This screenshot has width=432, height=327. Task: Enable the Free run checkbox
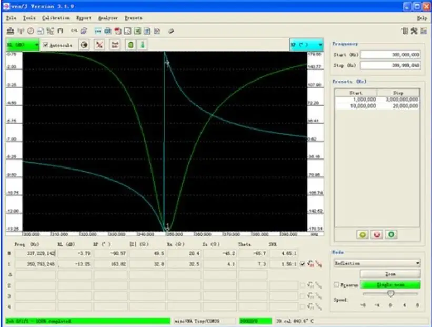tap(336, 284)
